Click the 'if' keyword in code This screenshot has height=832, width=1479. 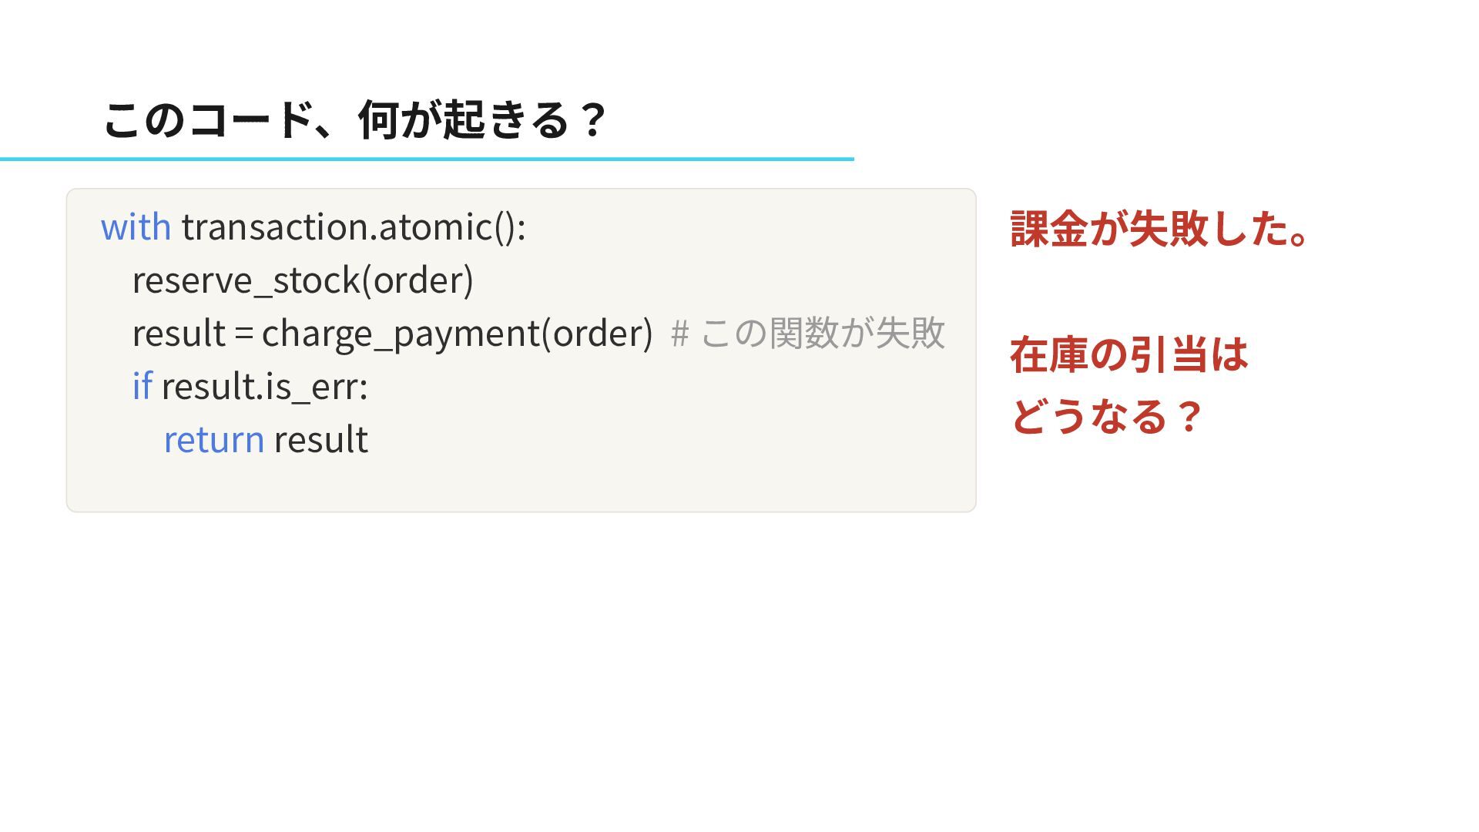pos(143,386)
